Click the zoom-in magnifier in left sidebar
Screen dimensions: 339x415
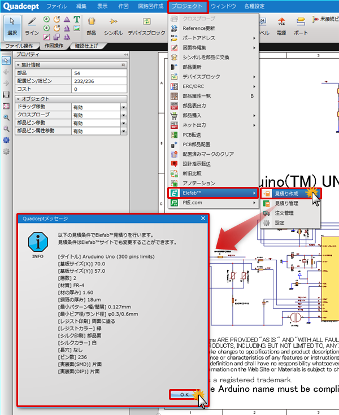[x=6, y=117]
